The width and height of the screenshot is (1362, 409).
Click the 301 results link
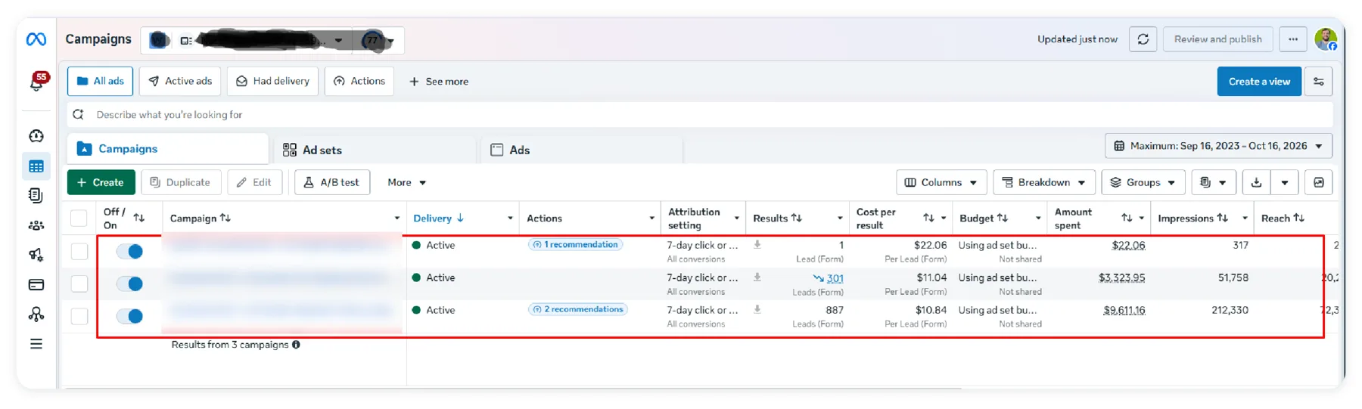835,278
